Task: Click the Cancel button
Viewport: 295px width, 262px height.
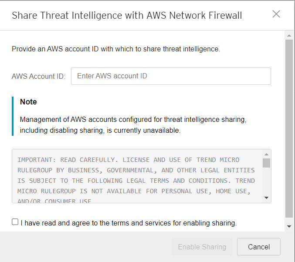Action: coord(259,247)
